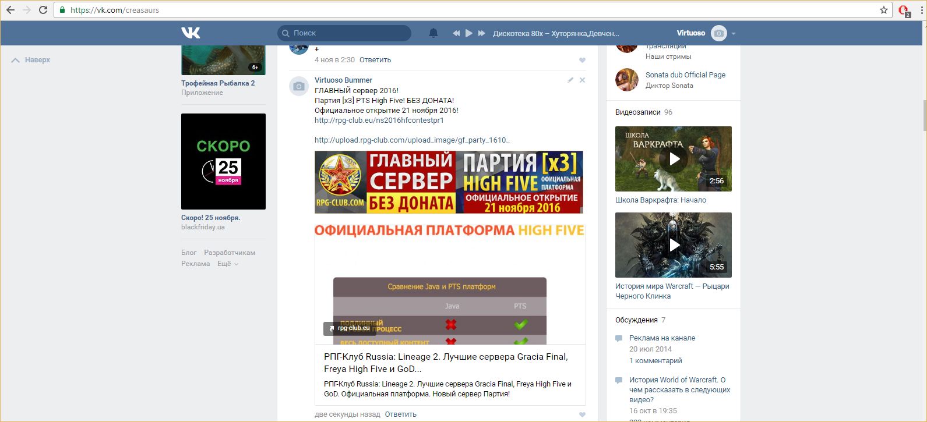The image size is (927, 422).
Task: Open Virtuoso profile name in header
Action: 691,33
